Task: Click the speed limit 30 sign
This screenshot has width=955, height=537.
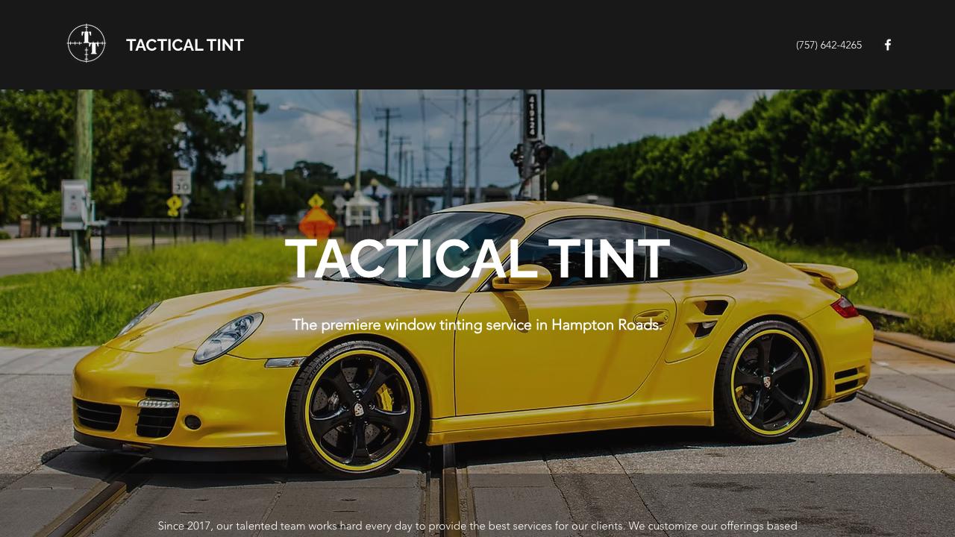Action: click(x=181, y=181)
